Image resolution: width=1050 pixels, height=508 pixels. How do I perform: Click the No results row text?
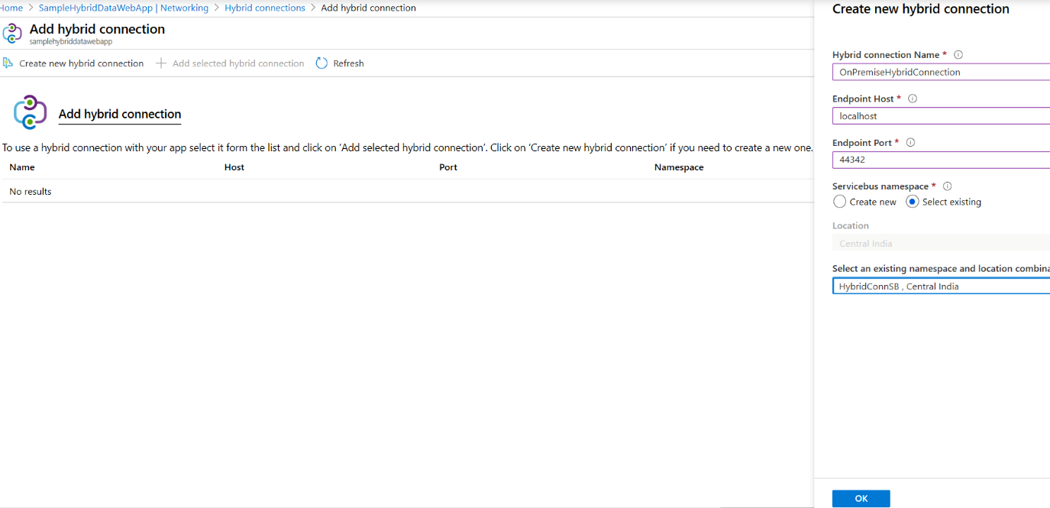click(31, 192)
